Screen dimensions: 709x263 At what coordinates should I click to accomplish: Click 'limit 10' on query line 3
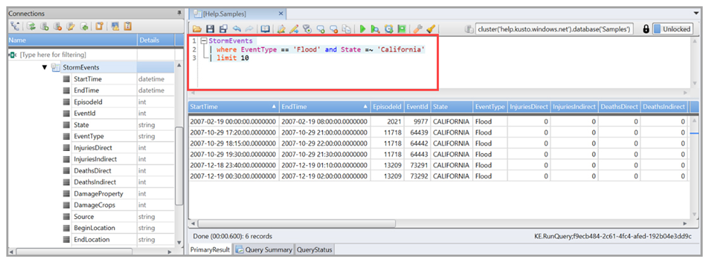pos(234,58)
